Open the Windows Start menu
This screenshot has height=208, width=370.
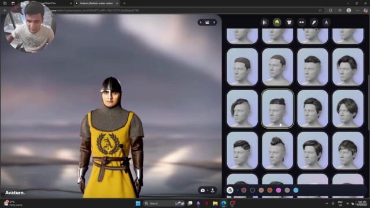pos(138,203)
